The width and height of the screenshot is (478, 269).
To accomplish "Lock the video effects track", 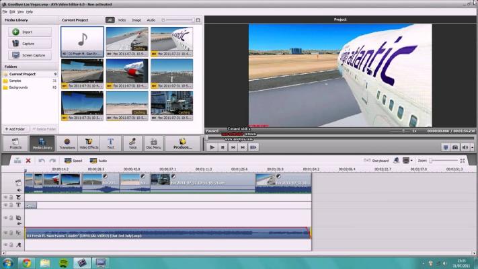I will click(11, 197).
